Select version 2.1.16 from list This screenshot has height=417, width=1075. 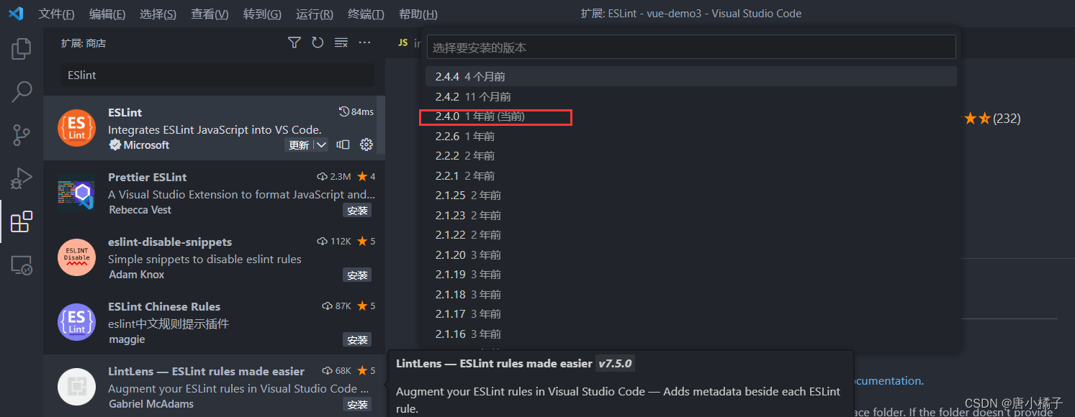pos(691,334)
